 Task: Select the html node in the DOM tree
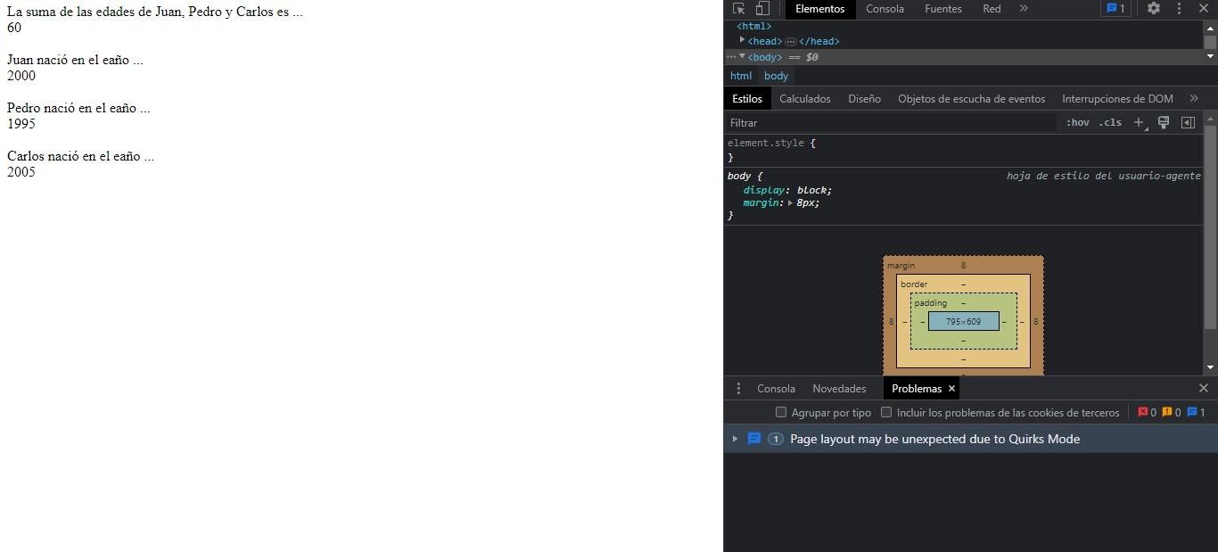pos(754,26)
